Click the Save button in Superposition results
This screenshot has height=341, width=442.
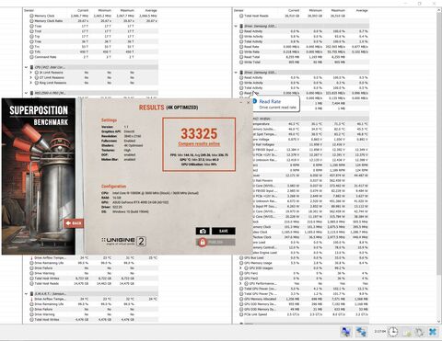click(224, 231)
